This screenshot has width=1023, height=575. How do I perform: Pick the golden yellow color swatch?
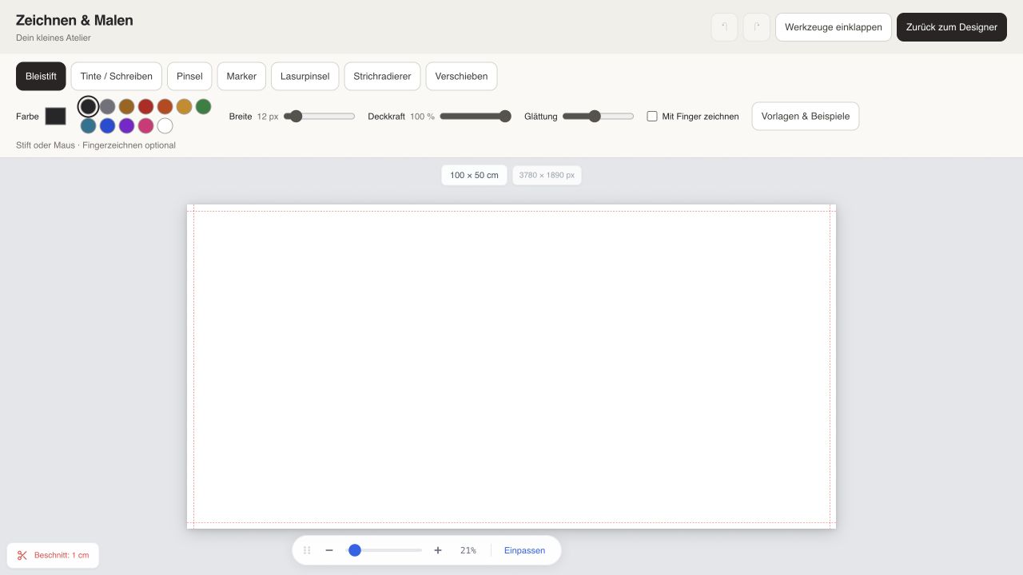(x=184, y=106)
